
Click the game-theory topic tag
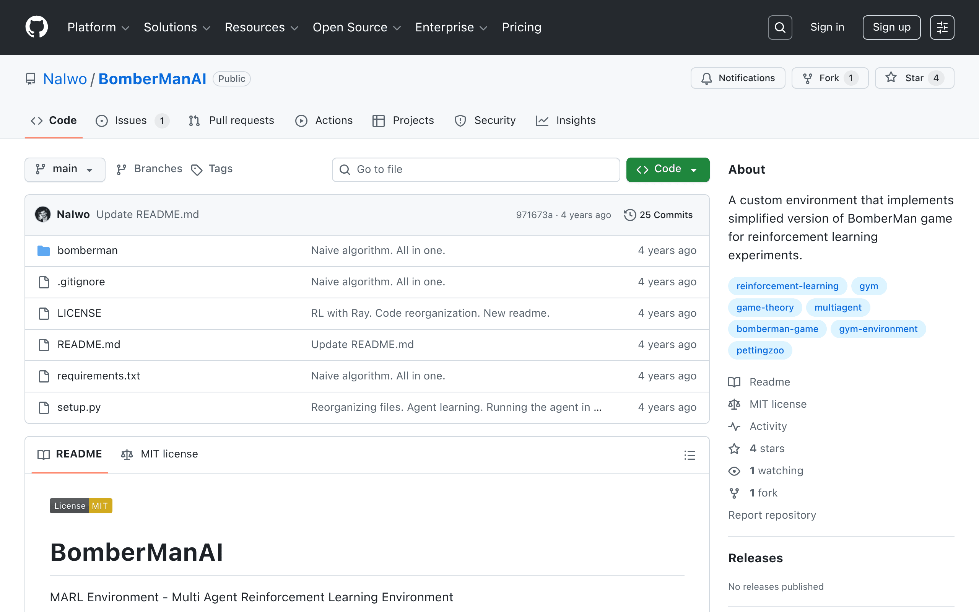coord(765,308)
